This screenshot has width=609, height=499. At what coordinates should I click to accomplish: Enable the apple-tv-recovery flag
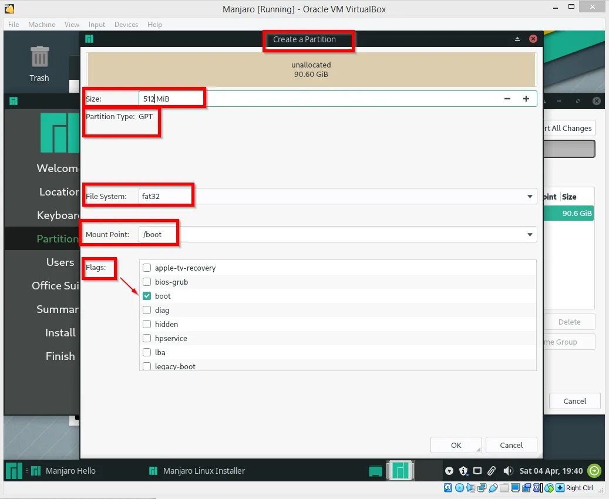coord(147,268)
